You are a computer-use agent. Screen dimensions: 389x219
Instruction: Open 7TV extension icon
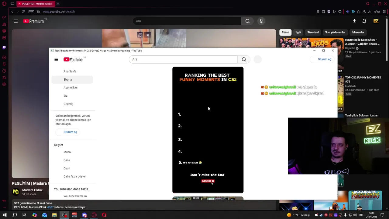click(x=353, y=12)
